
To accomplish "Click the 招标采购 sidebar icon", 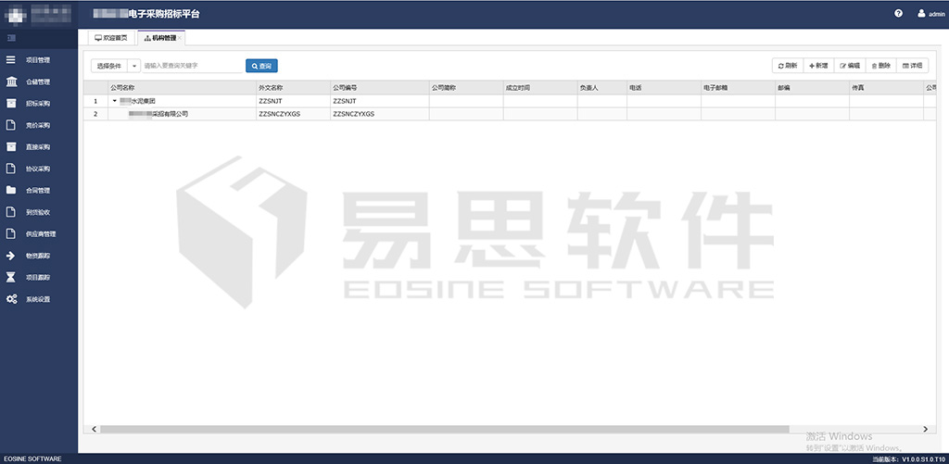I will click(x=11, y=104).
